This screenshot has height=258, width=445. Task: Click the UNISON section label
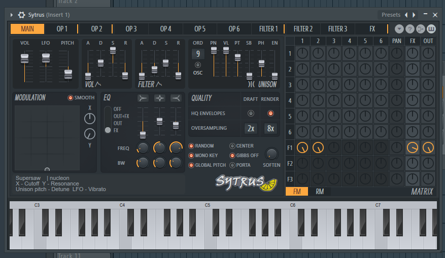(267, 85)
